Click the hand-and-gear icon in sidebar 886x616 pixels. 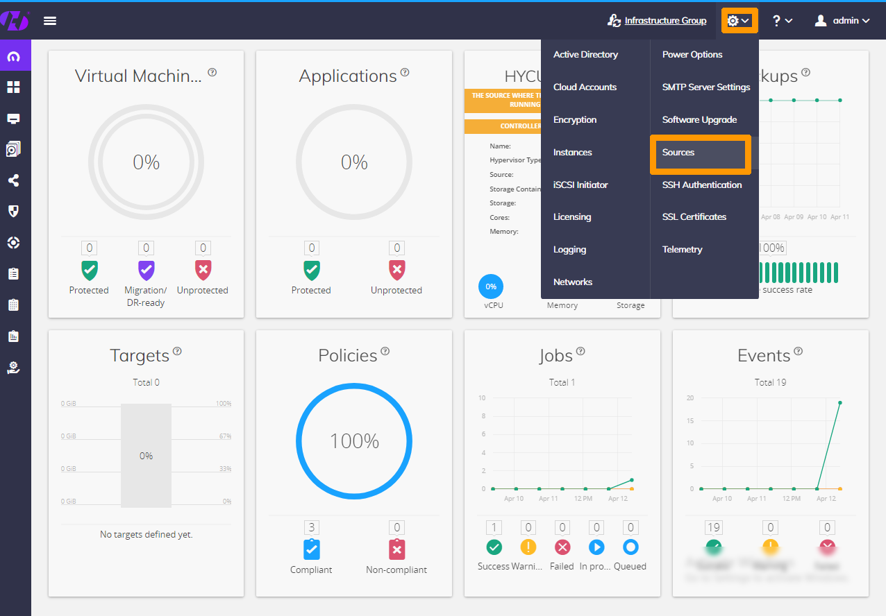(14, 368)
